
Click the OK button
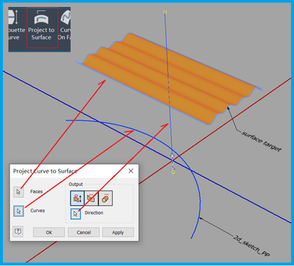pyautogui.click(x=49, y=232)
